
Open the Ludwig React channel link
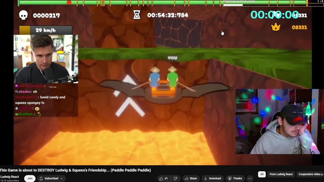coord(10,177)
